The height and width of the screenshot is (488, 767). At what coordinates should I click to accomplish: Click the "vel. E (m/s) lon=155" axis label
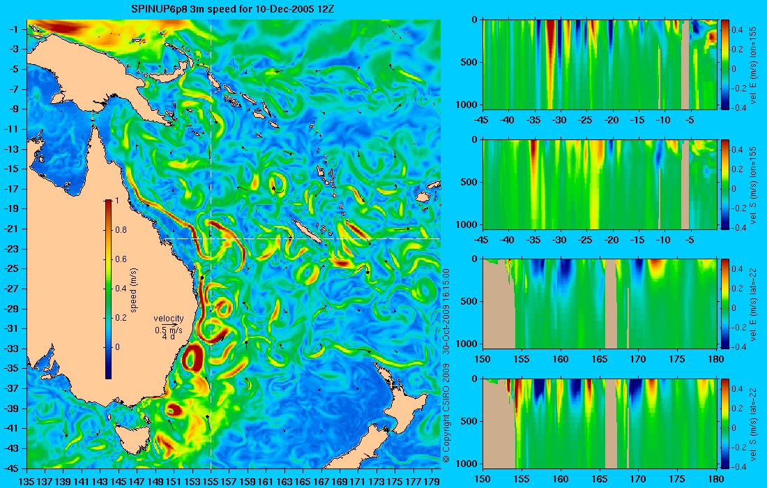(x=753, y=66)
